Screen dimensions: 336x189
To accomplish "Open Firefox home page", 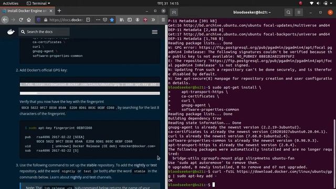I will [x=29, y=20].
